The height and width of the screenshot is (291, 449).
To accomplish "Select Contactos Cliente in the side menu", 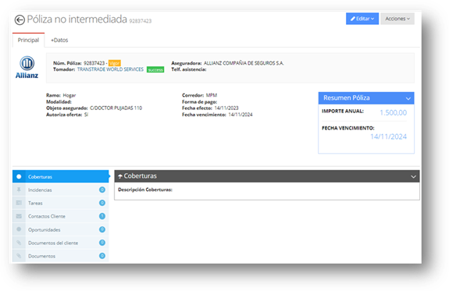I will pyautogui.click(x=61, y=216).
